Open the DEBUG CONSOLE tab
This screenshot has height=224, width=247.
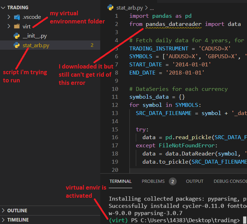pos(230,181)
